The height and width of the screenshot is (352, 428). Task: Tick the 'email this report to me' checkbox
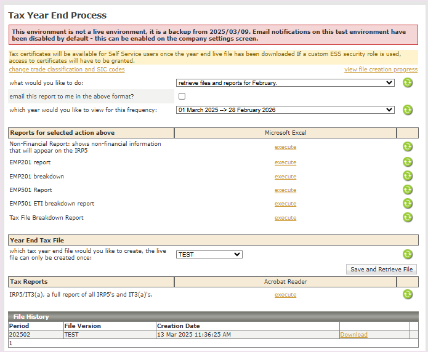pos(182,97)
